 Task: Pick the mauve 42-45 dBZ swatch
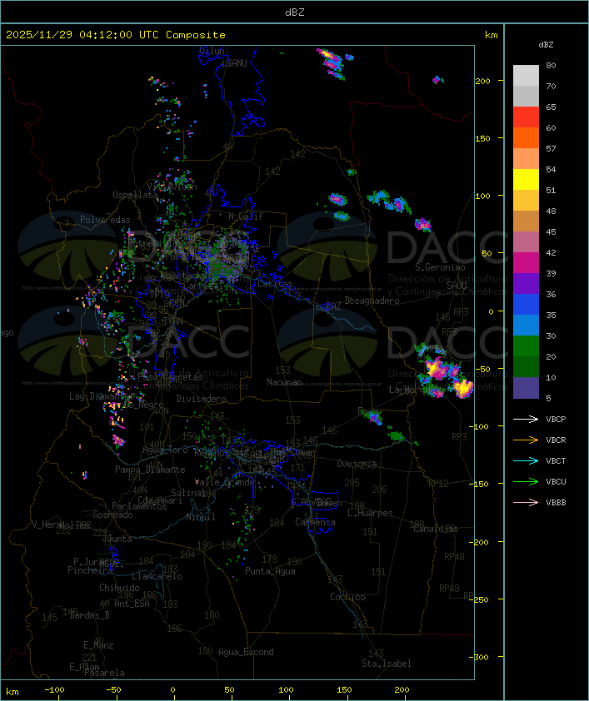526,242
